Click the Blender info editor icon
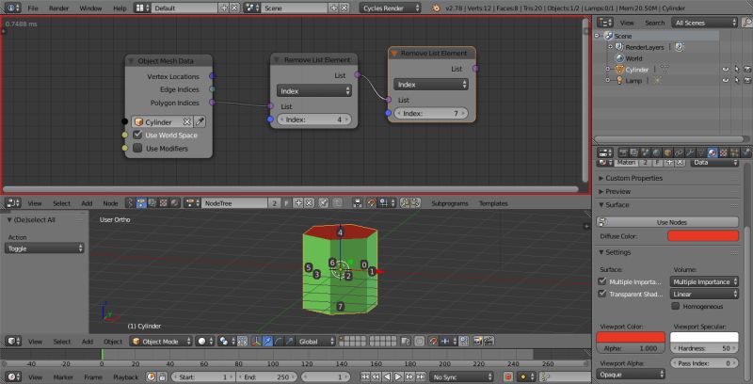The height and width of the screenshot is (384, 753). (x=12, y=8)
